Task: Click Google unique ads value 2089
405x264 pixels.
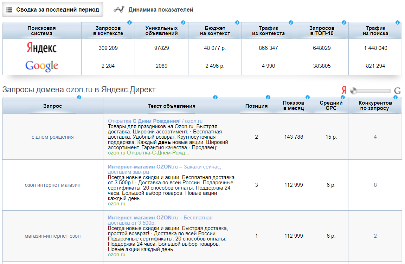Action: [161, 66]
